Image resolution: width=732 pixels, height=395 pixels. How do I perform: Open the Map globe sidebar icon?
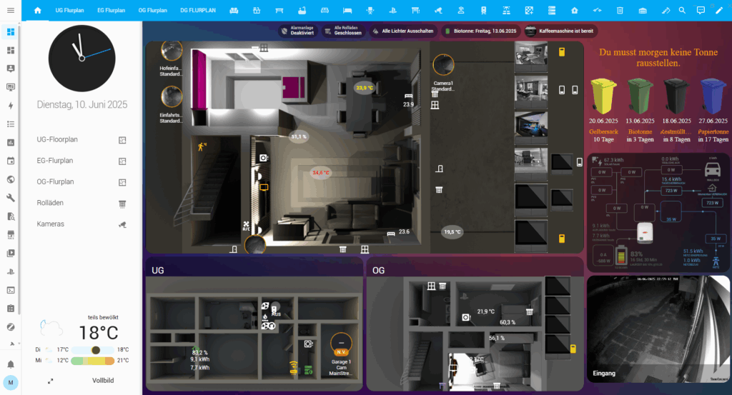(x=10, y=179)
